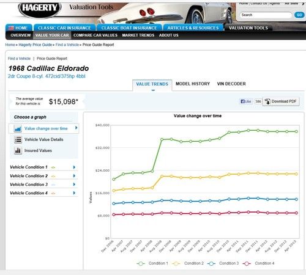Image resolution: width=306 pixels, height=275 pixels.
Task: Select Vehicle Value Details option
Action: (x=44, y=139)
